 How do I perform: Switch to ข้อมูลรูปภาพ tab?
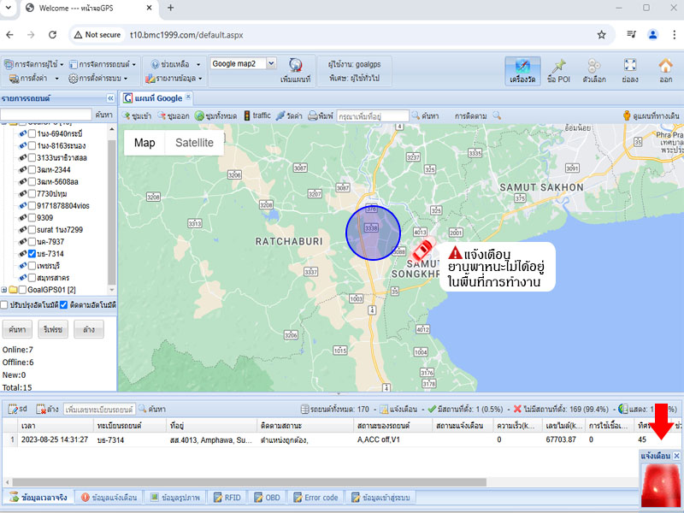click(x=175, y=498)
